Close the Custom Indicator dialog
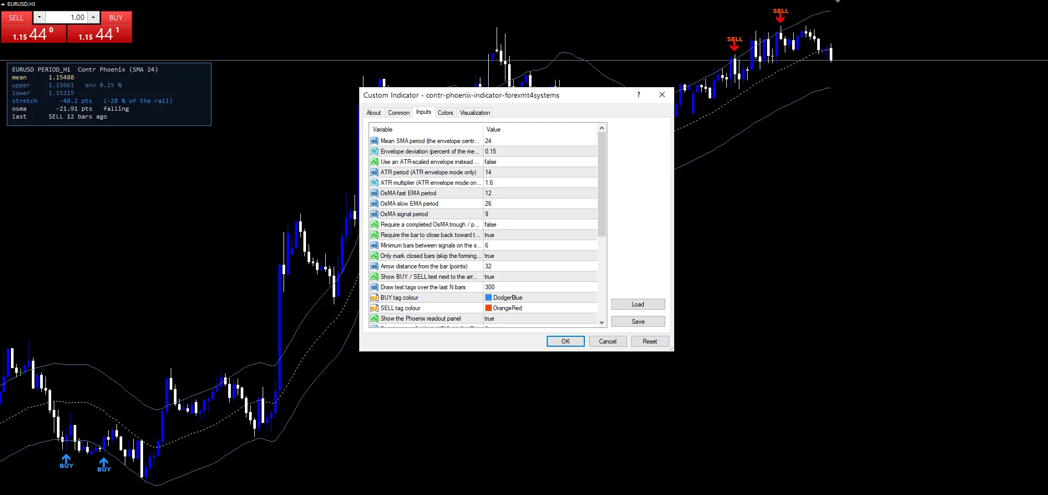 [x=662, y=95]
